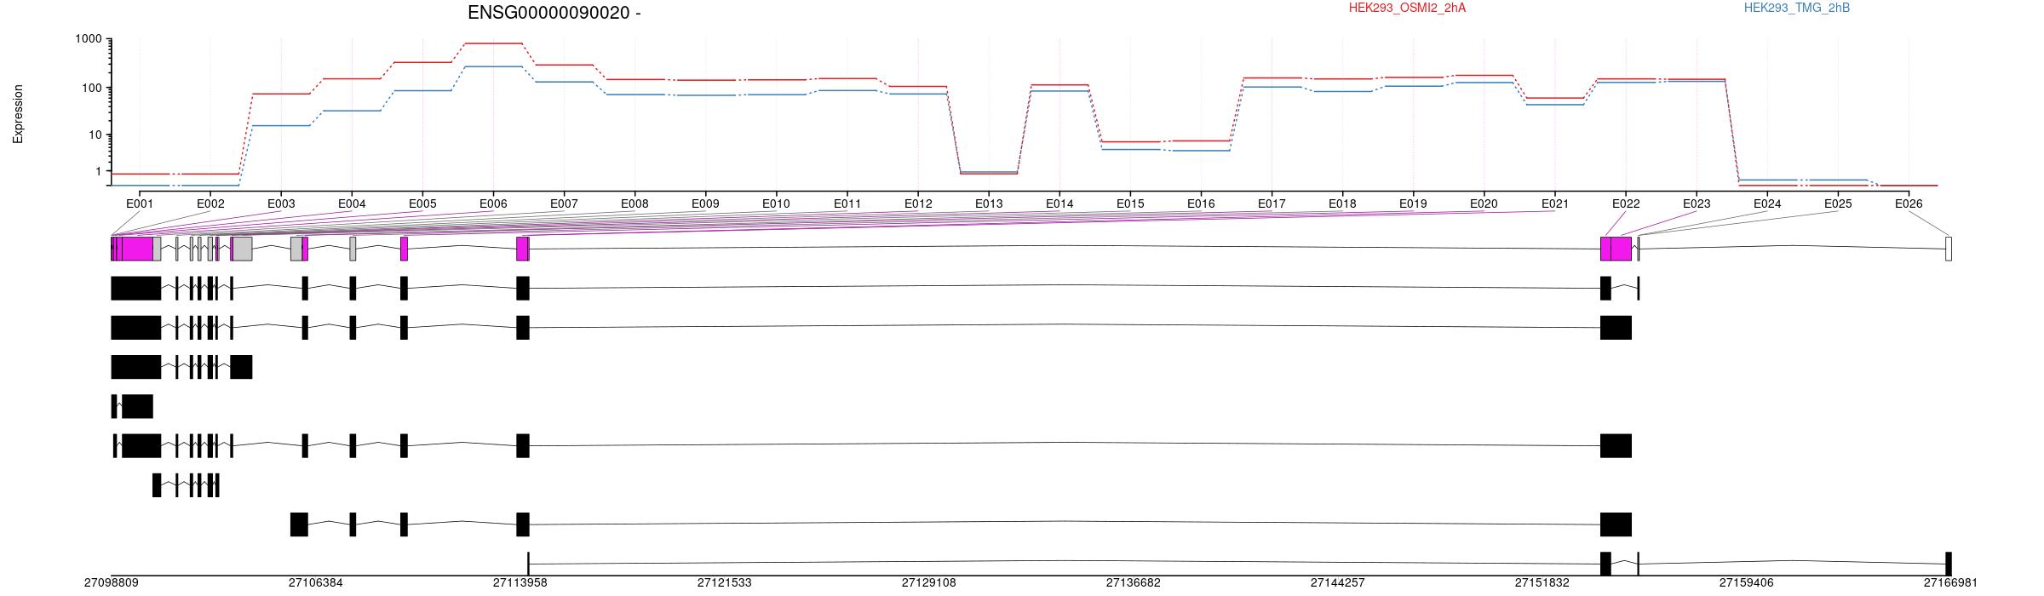The image size is (2044, 596).
Task: Click the E020 exon bin label
Action: coord(1484,203)
